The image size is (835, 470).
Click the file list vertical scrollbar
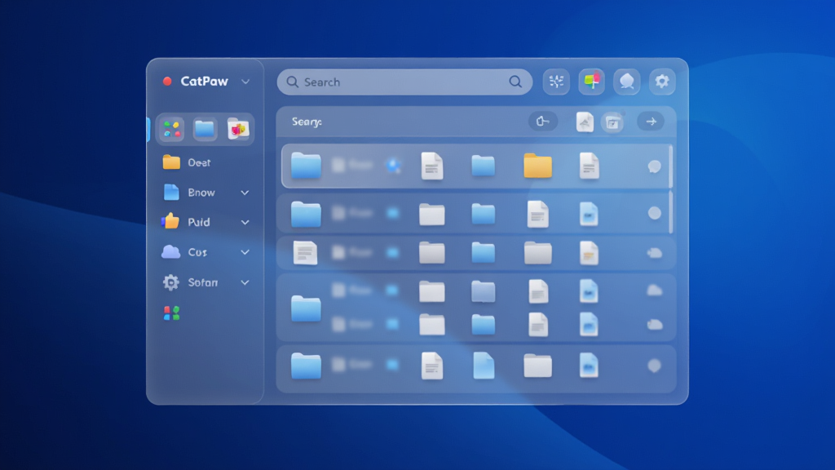tap(670, 189)
